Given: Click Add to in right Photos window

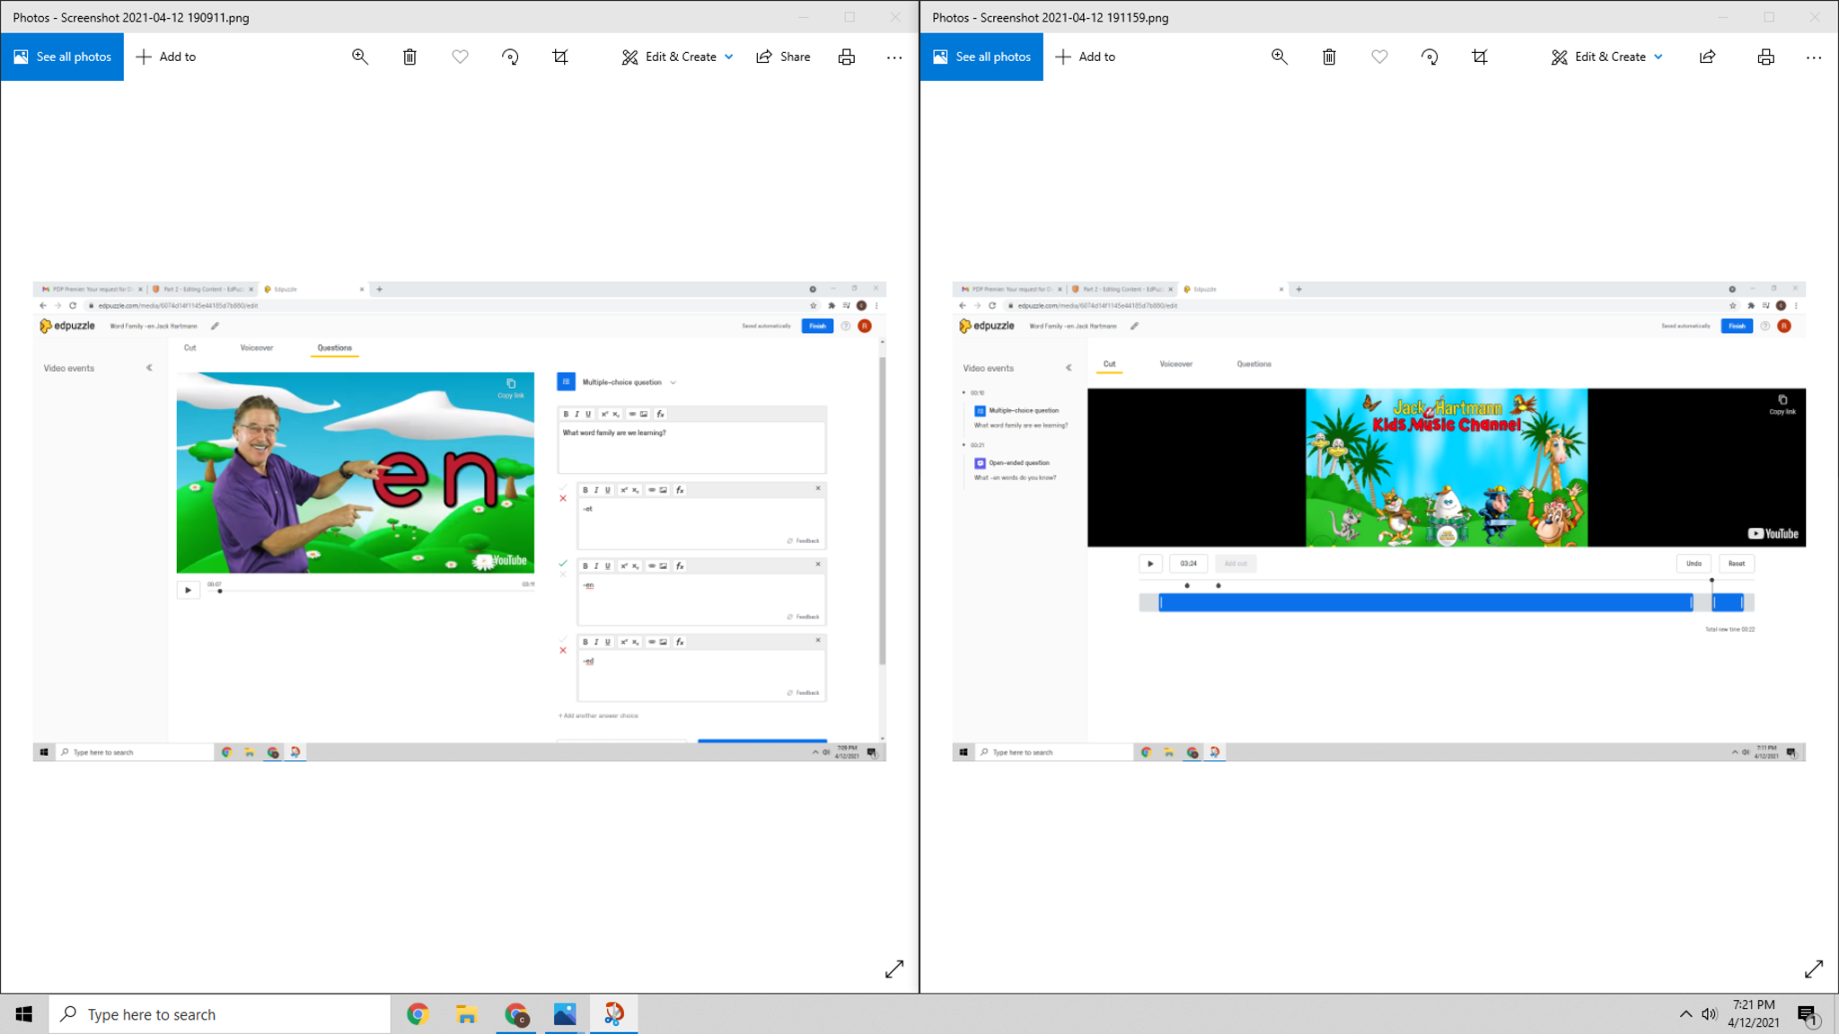Looking at the screenshot, I should 1085,57.
